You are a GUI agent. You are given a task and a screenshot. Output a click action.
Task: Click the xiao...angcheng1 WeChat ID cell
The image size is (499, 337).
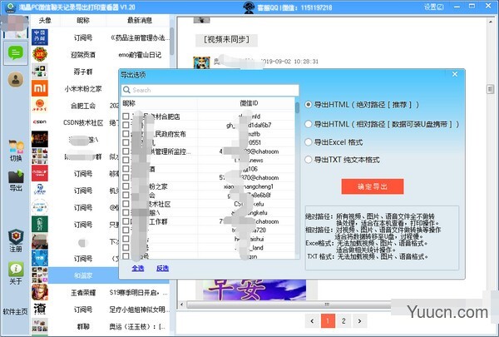point(249,186)
